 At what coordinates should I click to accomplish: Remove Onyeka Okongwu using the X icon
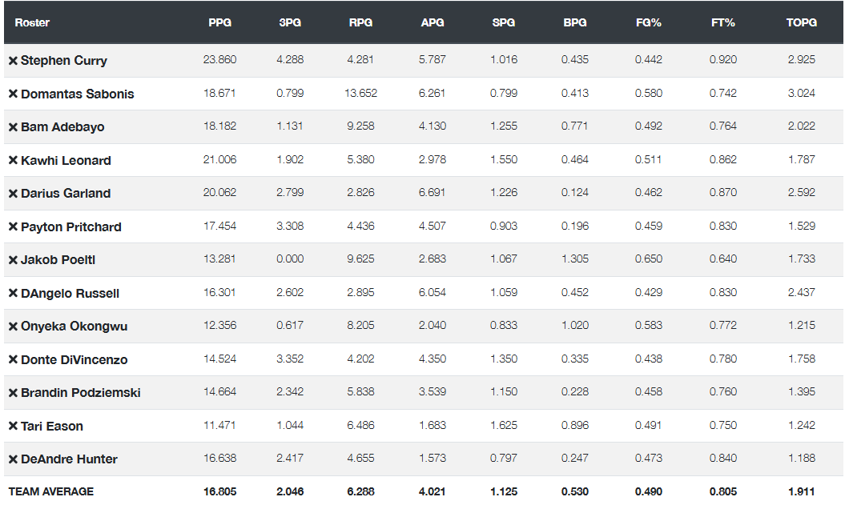pyautogui.click(x=13, y=327)
